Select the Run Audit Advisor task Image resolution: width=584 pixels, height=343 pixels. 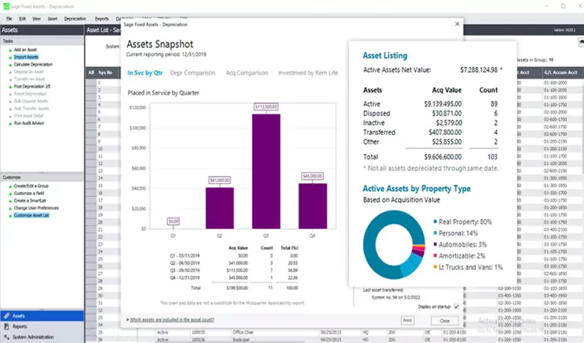[29, 123]
